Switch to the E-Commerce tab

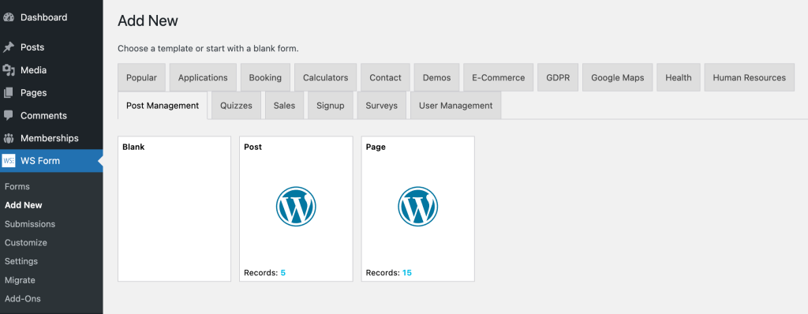coord(499,77)
